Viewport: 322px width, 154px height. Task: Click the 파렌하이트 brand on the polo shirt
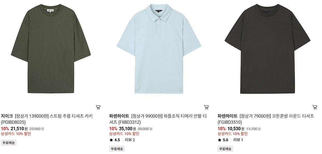tap(119, 116)
